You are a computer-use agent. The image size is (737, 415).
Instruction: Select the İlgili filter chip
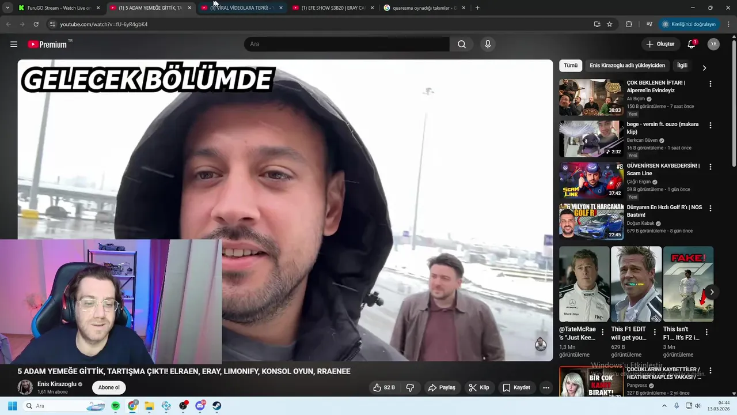[682, 66]
